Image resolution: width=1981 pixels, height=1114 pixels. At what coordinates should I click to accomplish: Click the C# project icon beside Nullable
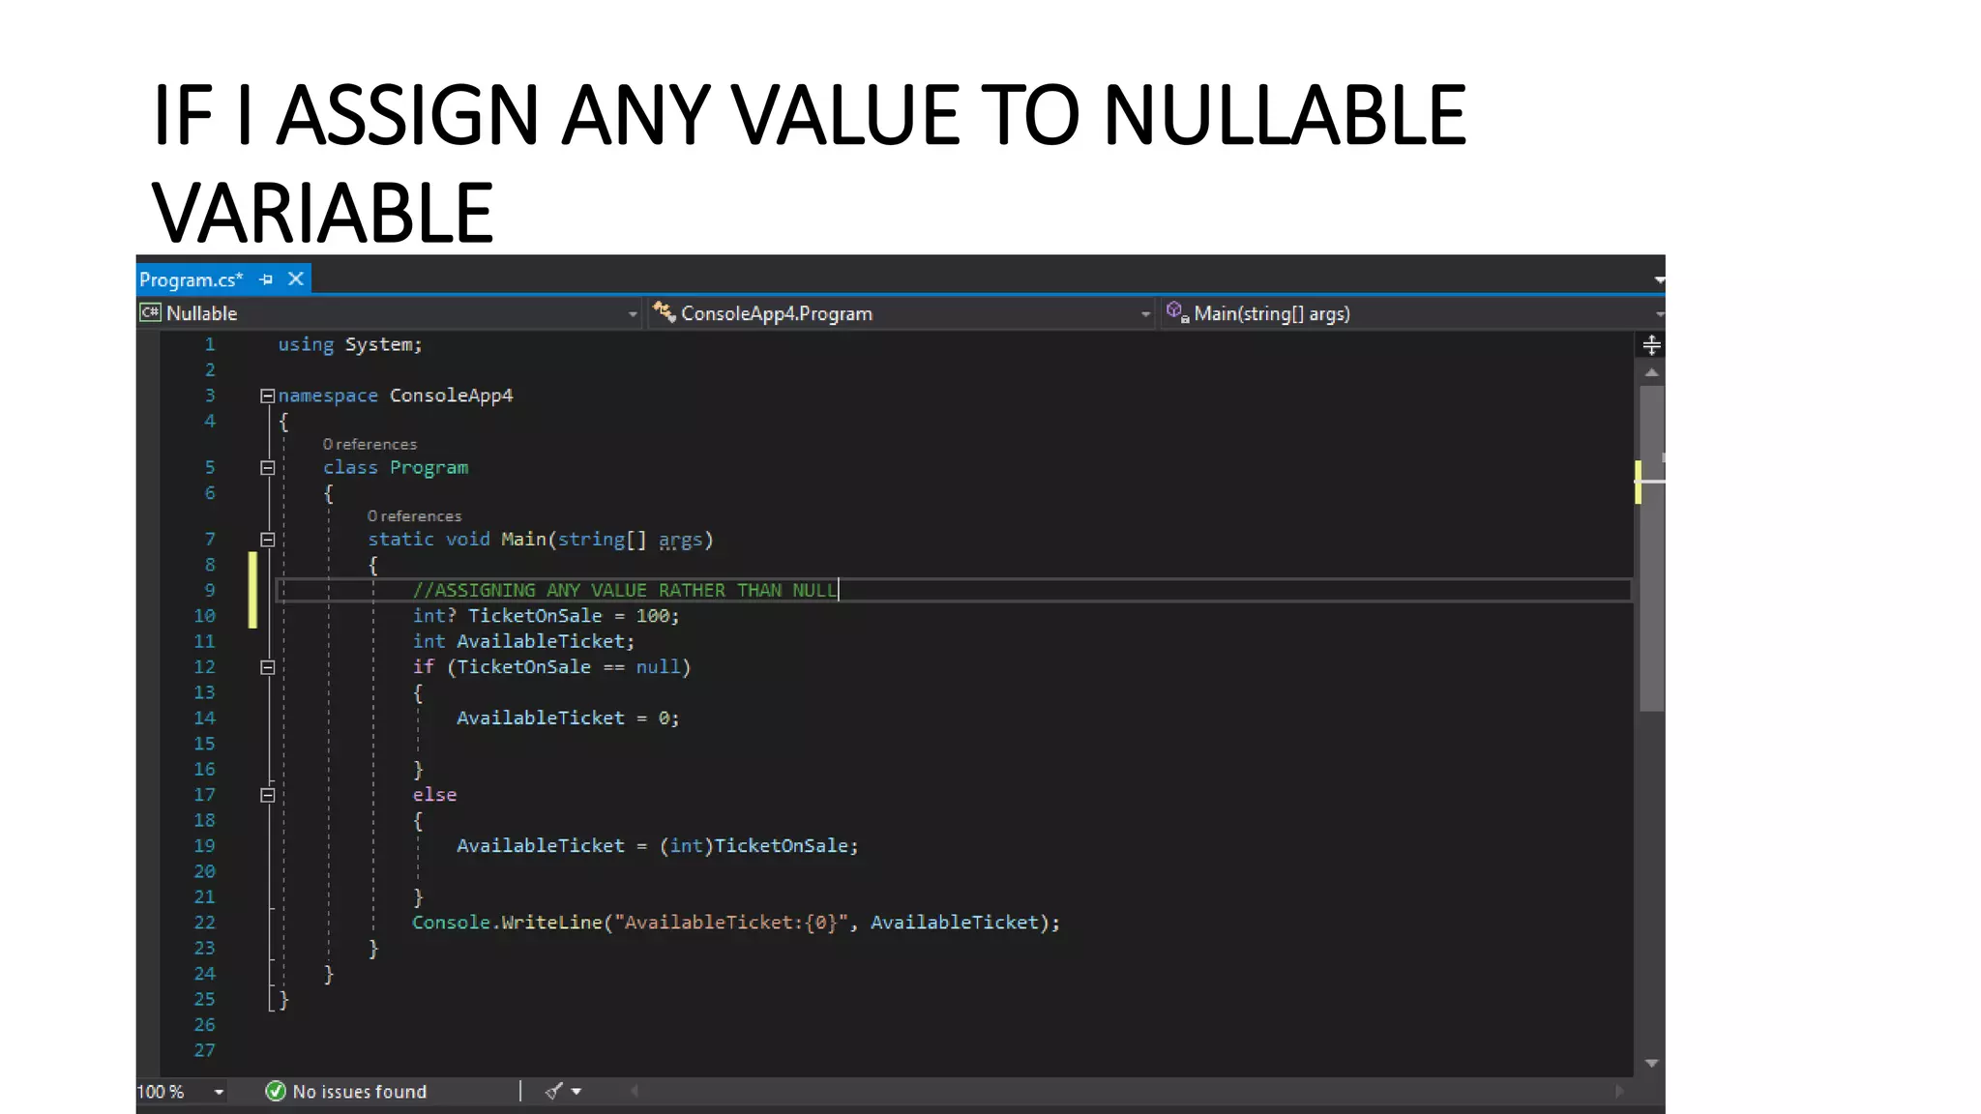150,312
